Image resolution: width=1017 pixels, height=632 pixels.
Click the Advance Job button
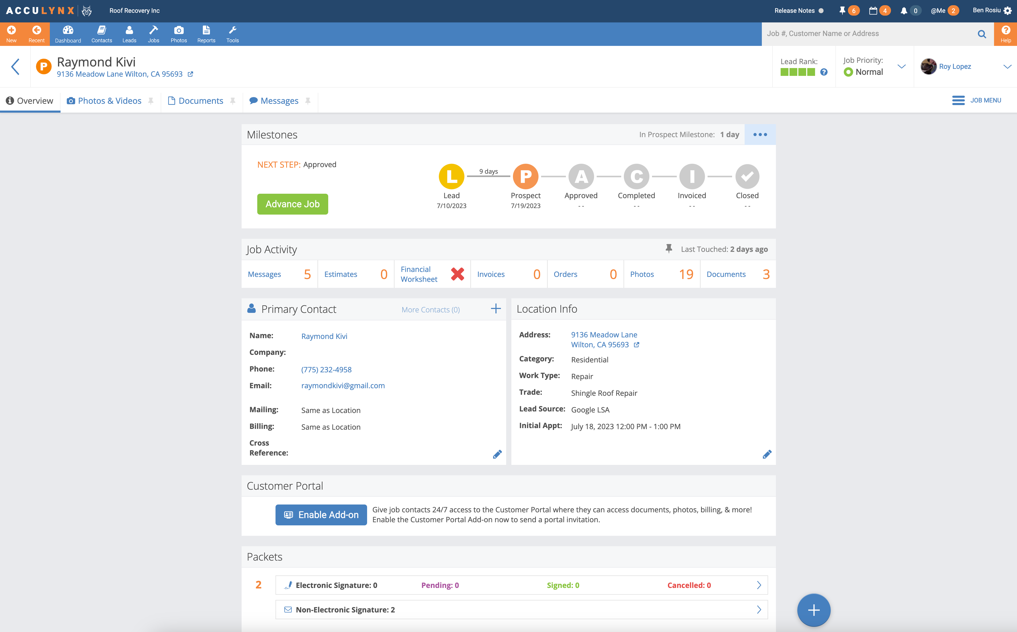point(292,204)
